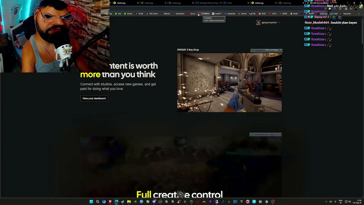364x205 pixels.
Task: Open Discord from the taskbar
Action: [x=154, y=202]
